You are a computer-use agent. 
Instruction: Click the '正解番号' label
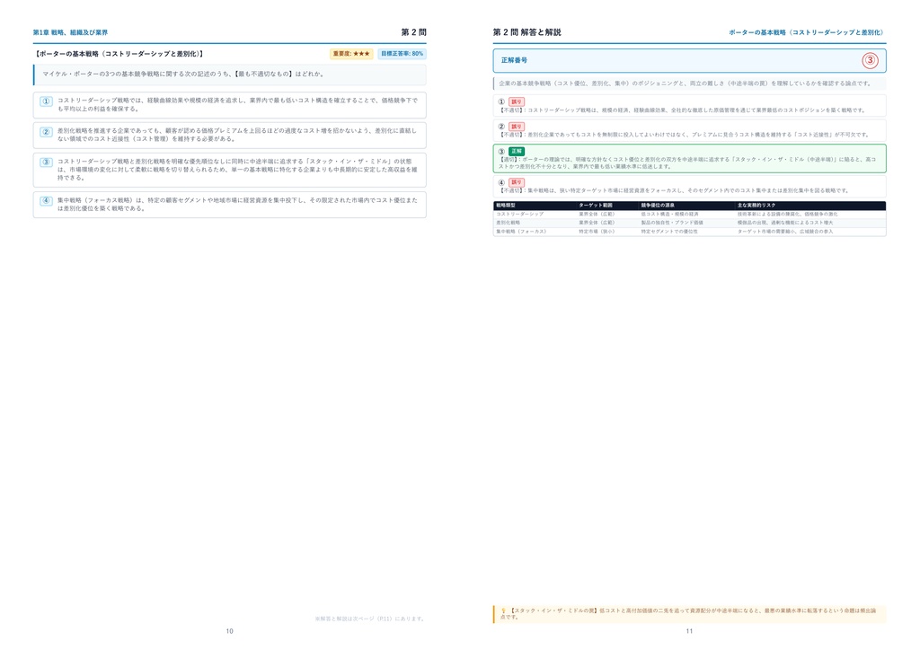pyautogui.click(x=514, y=60)
